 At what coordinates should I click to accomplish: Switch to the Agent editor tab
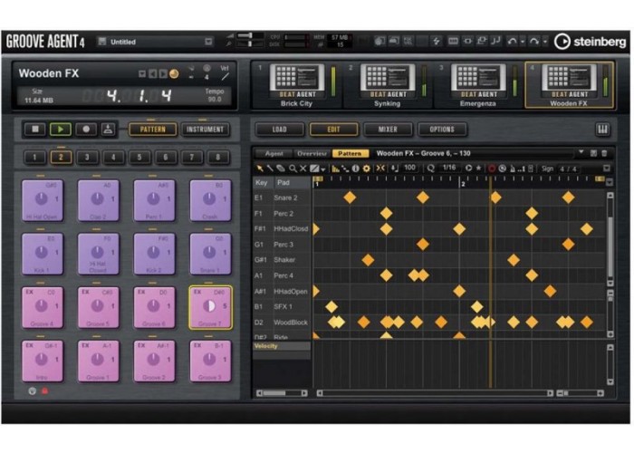pyautogui.click(x=274, y=154)
